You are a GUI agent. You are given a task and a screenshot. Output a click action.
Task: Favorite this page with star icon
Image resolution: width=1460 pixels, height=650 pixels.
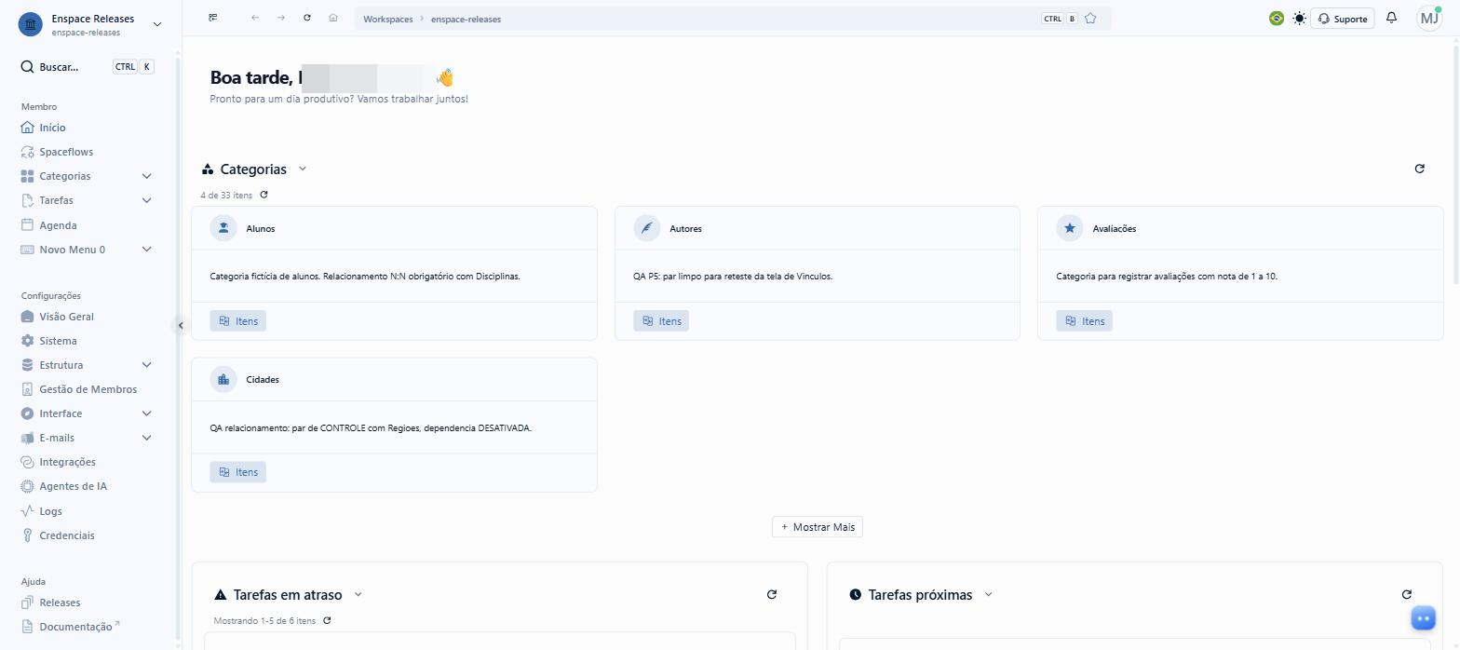click(1090, 19)
